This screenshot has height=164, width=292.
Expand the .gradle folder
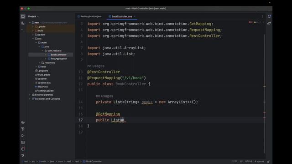pyautogui.click(x=33, y=26)
